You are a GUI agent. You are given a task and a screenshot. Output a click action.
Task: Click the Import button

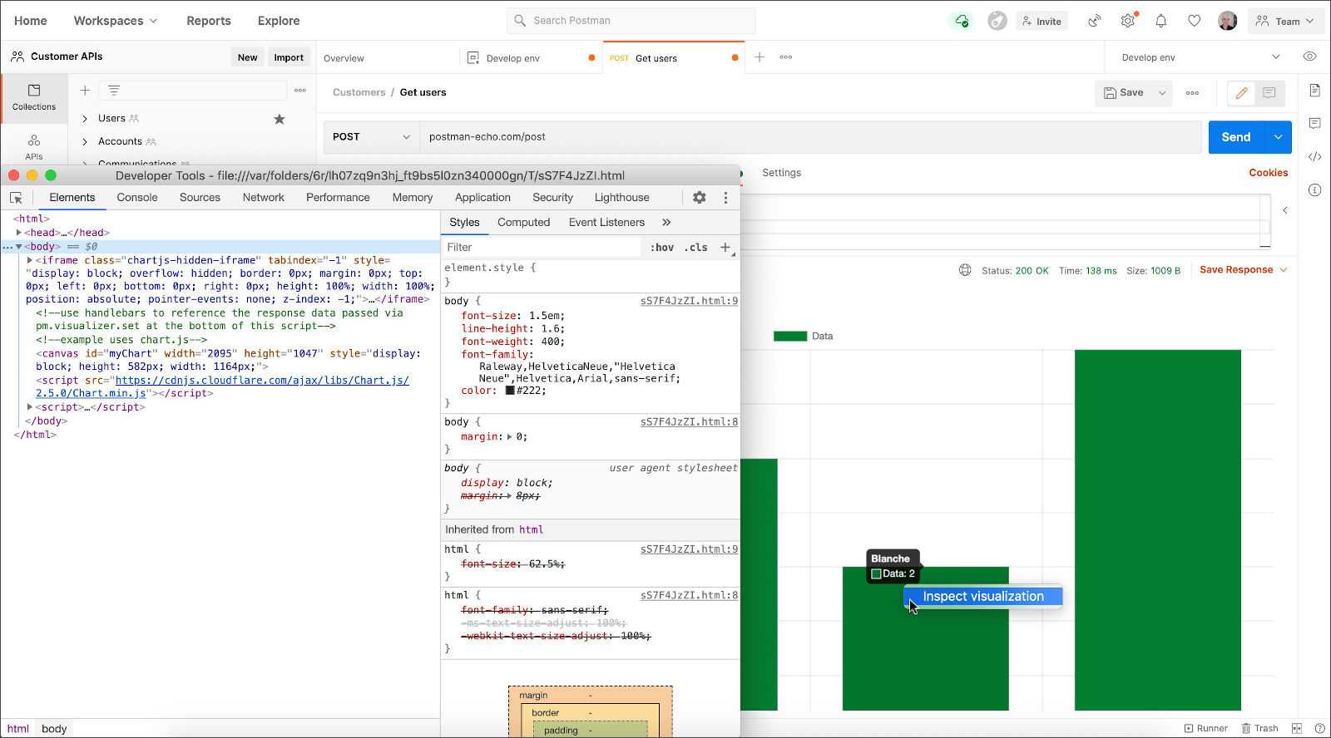coord(289,57)
